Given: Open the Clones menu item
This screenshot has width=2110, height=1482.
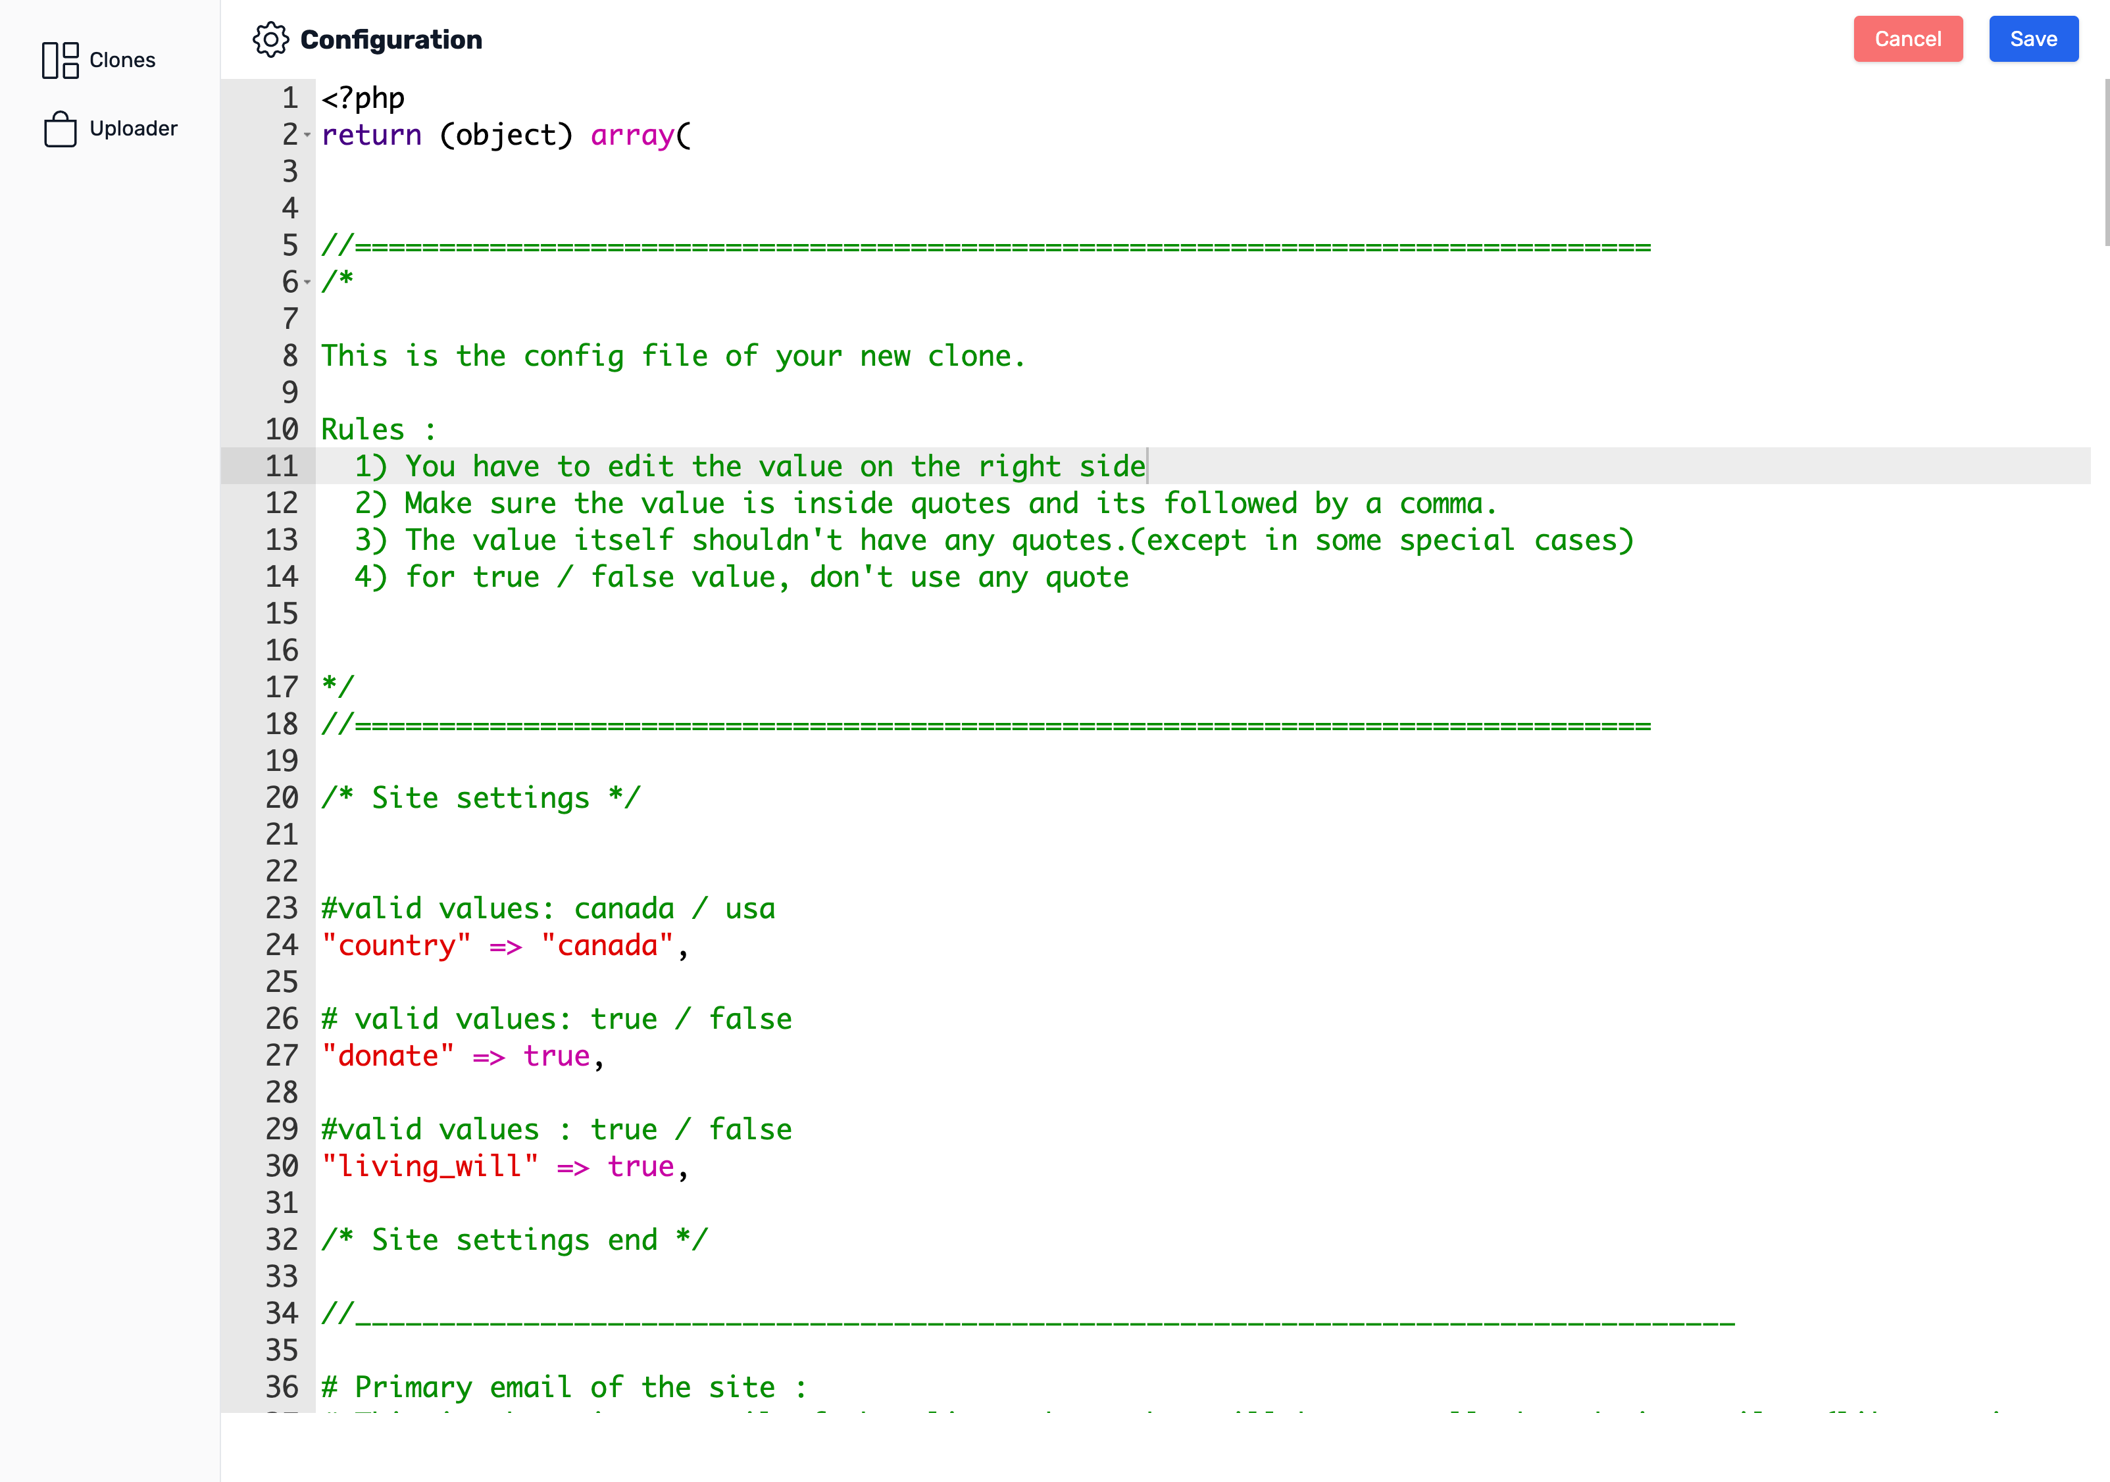Looking at the screenshot, I should [x=99, y=60].
